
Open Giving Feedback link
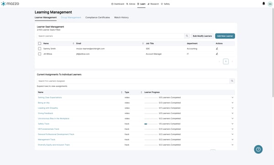[x=45, y=113]
